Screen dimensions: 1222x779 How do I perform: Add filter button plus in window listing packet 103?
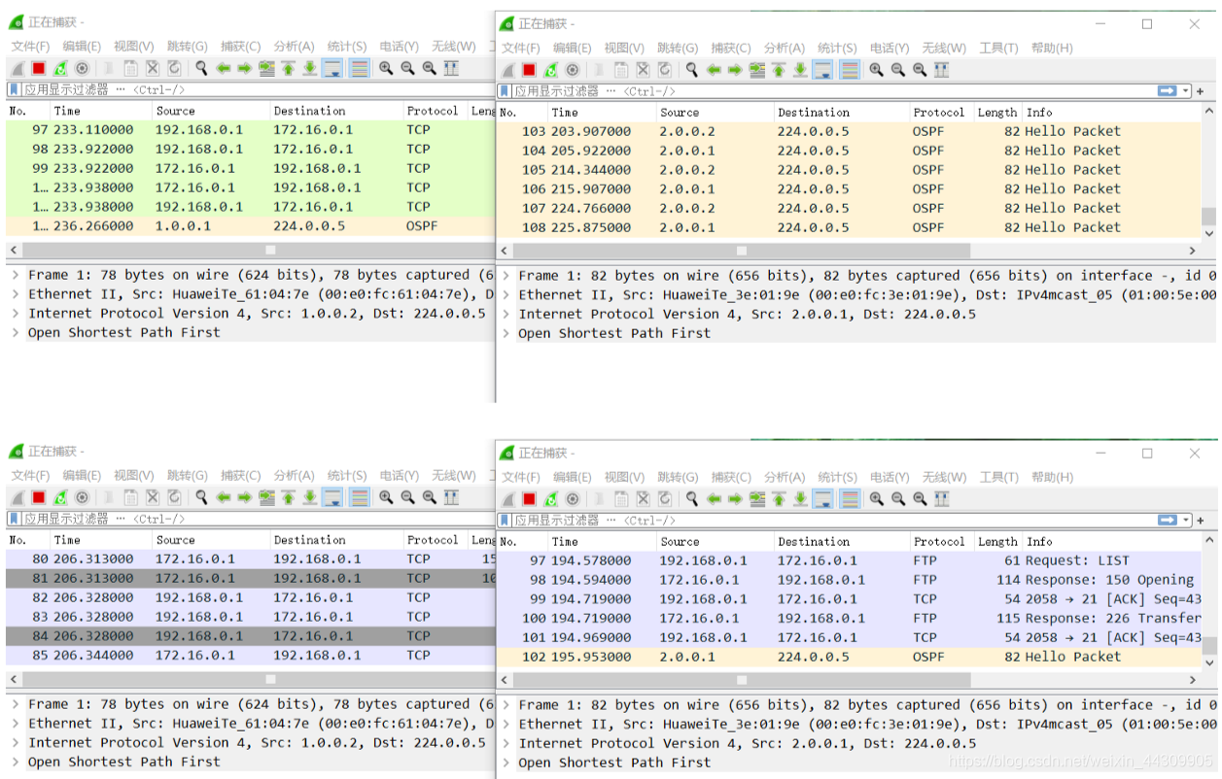tap(1200, 90)
